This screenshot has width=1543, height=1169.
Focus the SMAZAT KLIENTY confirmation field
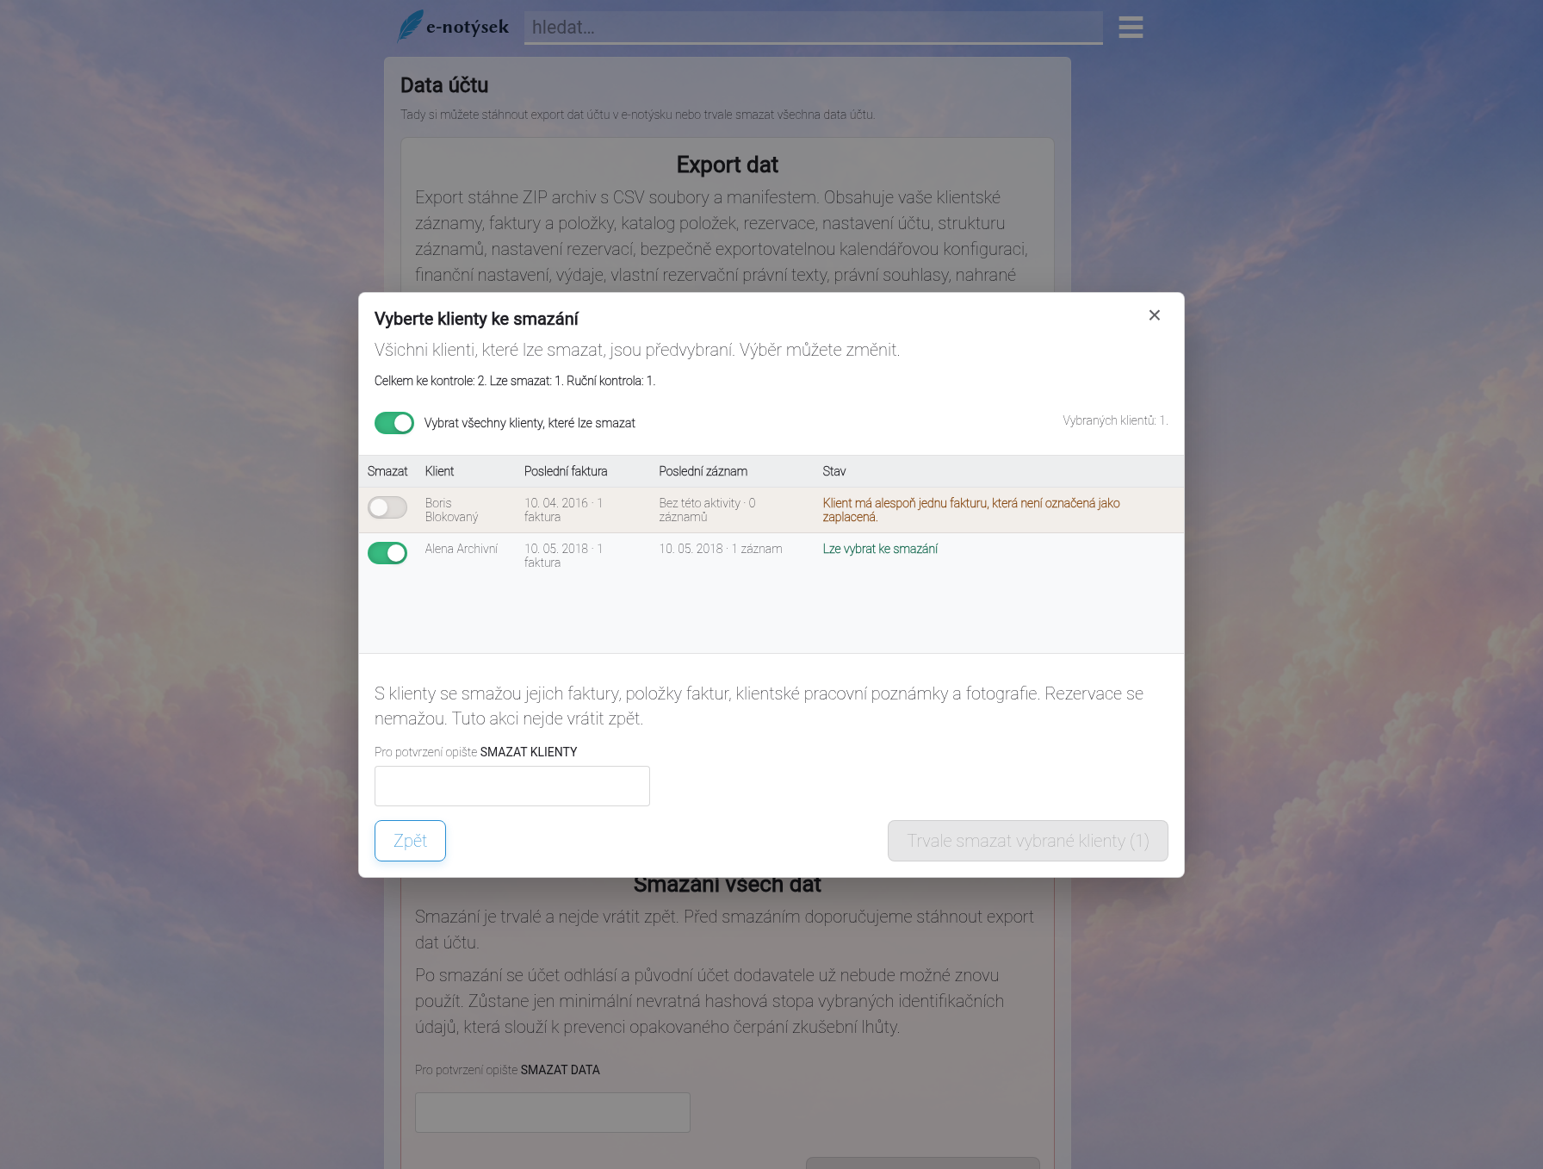(512, 786)
